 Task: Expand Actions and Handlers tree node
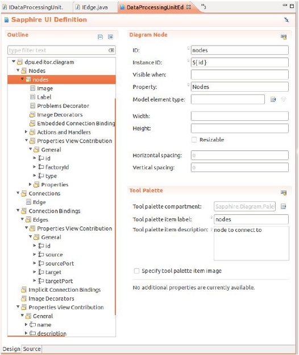tap(26, 132)
